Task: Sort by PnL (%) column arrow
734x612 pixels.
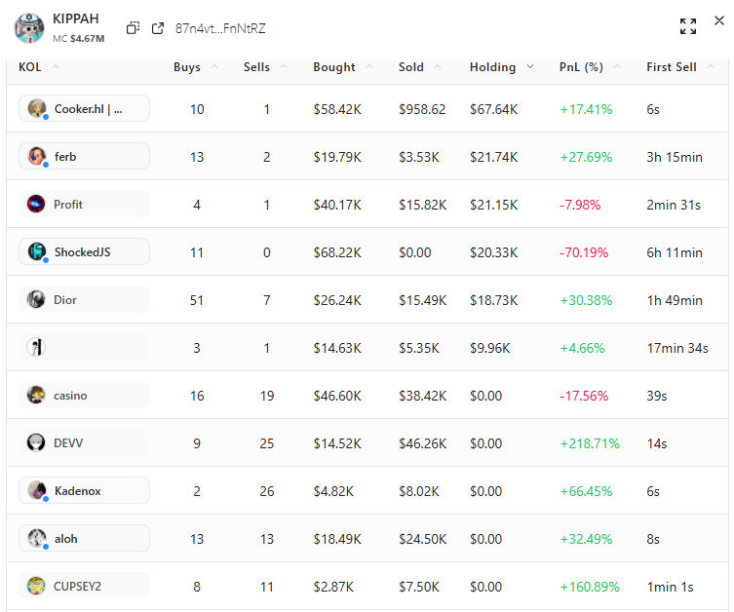Action: [617, 67]
